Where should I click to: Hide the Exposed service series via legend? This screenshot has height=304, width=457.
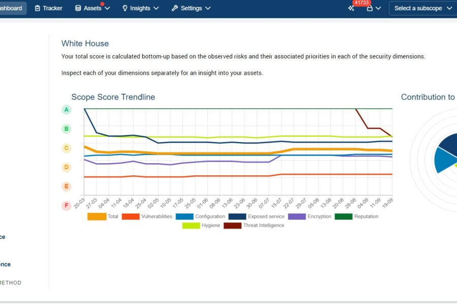click(256, 216)
